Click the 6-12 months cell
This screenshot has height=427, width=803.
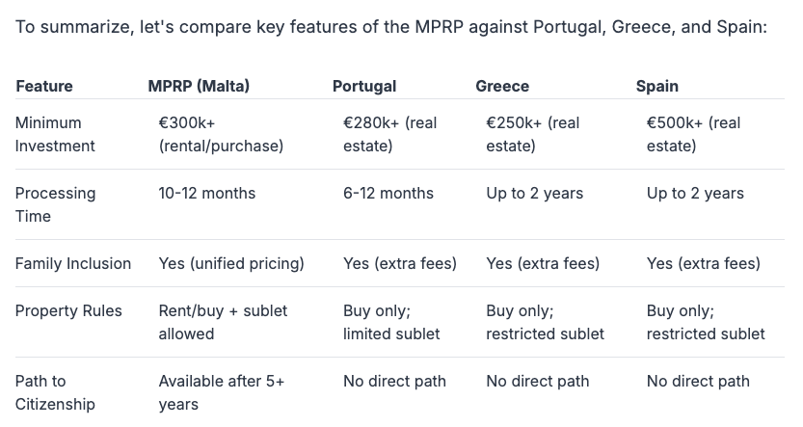tap(388, 193)
